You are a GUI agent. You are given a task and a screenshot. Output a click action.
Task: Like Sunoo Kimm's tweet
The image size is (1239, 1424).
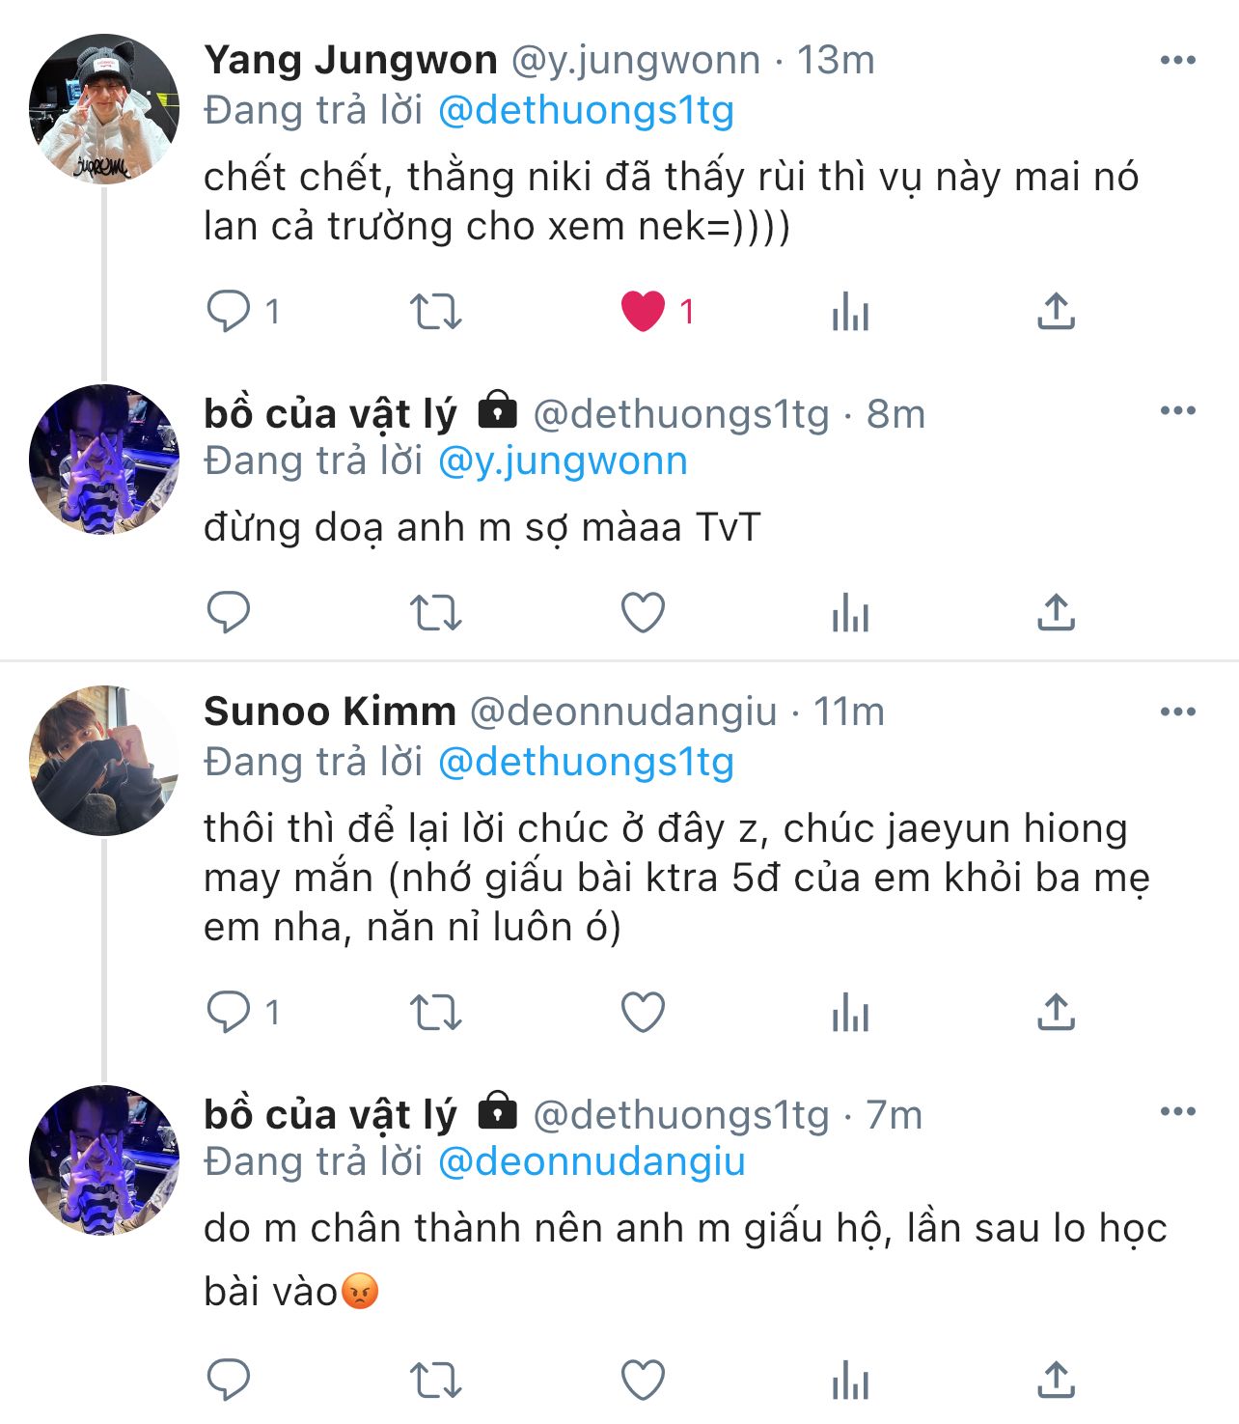click(643, 1013)
